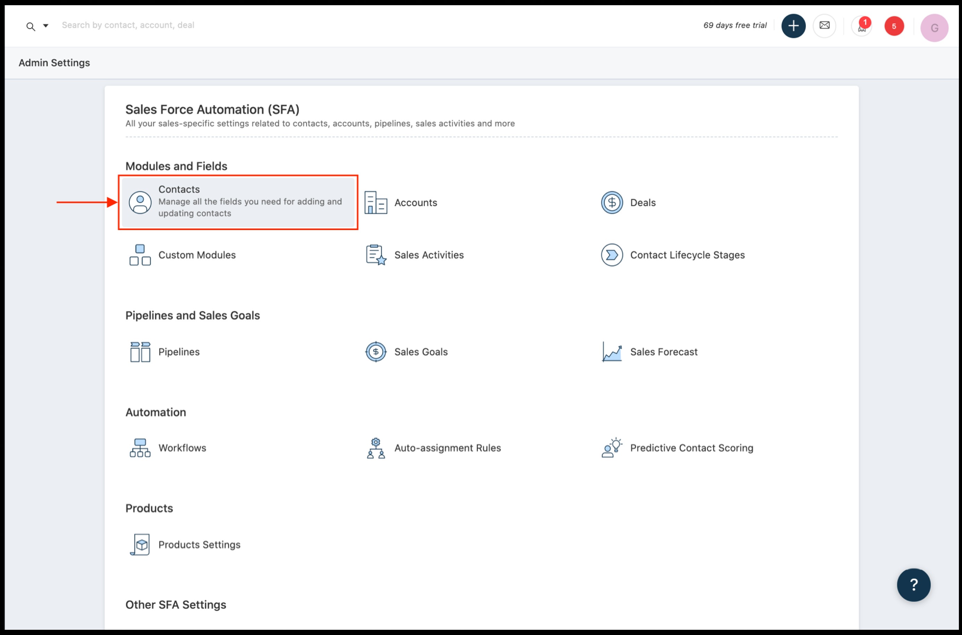Click the Contacts description text

(x=250, y=208)
